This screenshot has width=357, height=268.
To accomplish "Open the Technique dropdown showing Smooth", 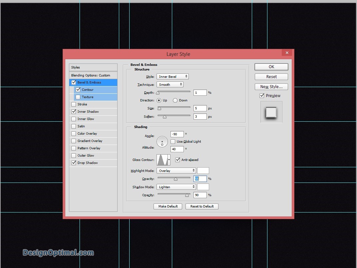I will (x=170, y=84).
